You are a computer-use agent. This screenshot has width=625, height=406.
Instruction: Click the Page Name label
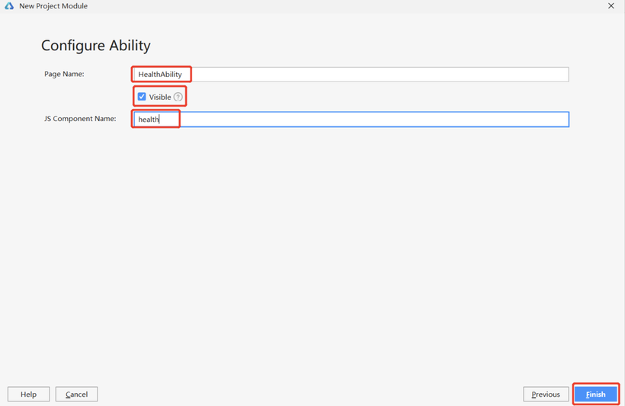64,74
